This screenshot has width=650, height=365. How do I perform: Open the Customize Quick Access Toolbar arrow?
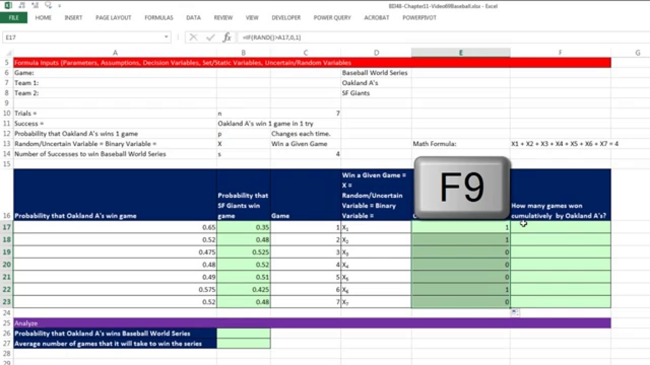59,6
